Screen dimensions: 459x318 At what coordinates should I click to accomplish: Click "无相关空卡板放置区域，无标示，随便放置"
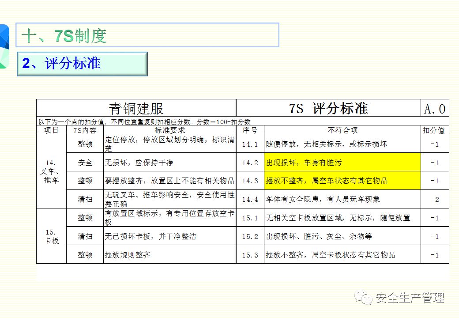pos(342,218)
